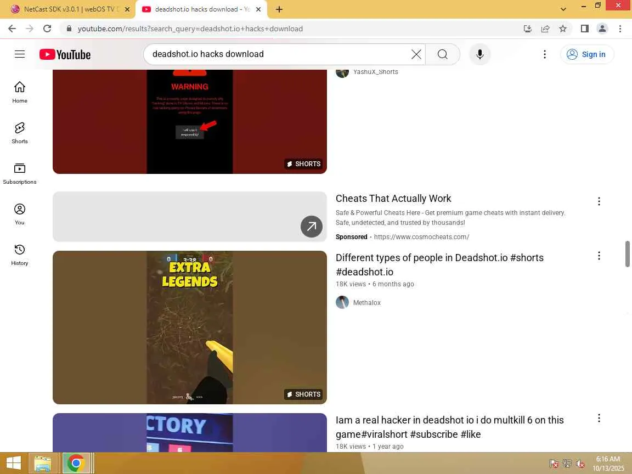Bookmark this tab star
The width and height of the screenshot is (632, 474).
click(x=563, y=29)
